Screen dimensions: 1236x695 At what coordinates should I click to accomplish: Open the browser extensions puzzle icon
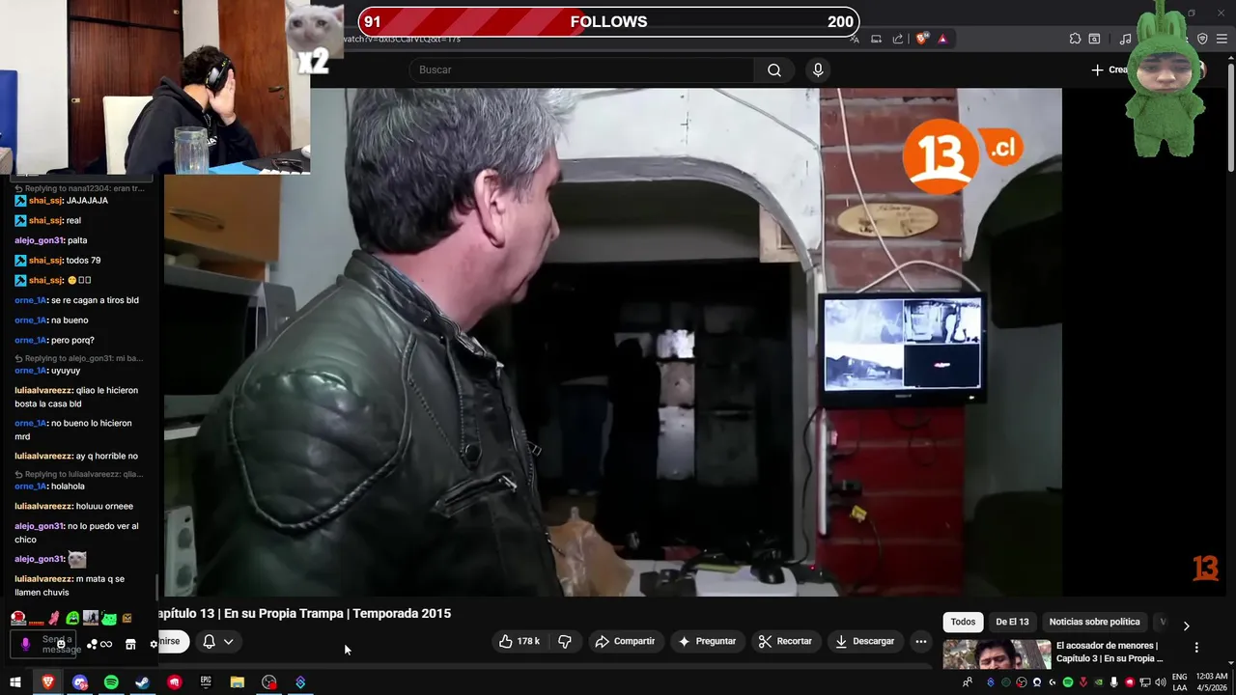pos(1075,39)
